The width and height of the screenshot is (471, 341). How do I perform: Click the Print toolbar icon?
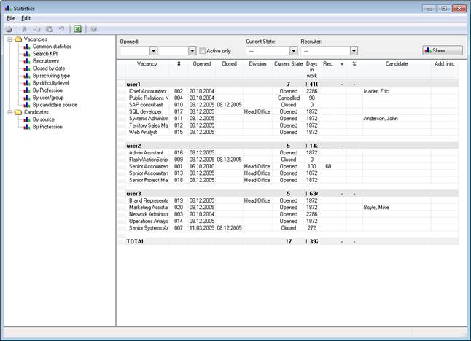(9, 29)
